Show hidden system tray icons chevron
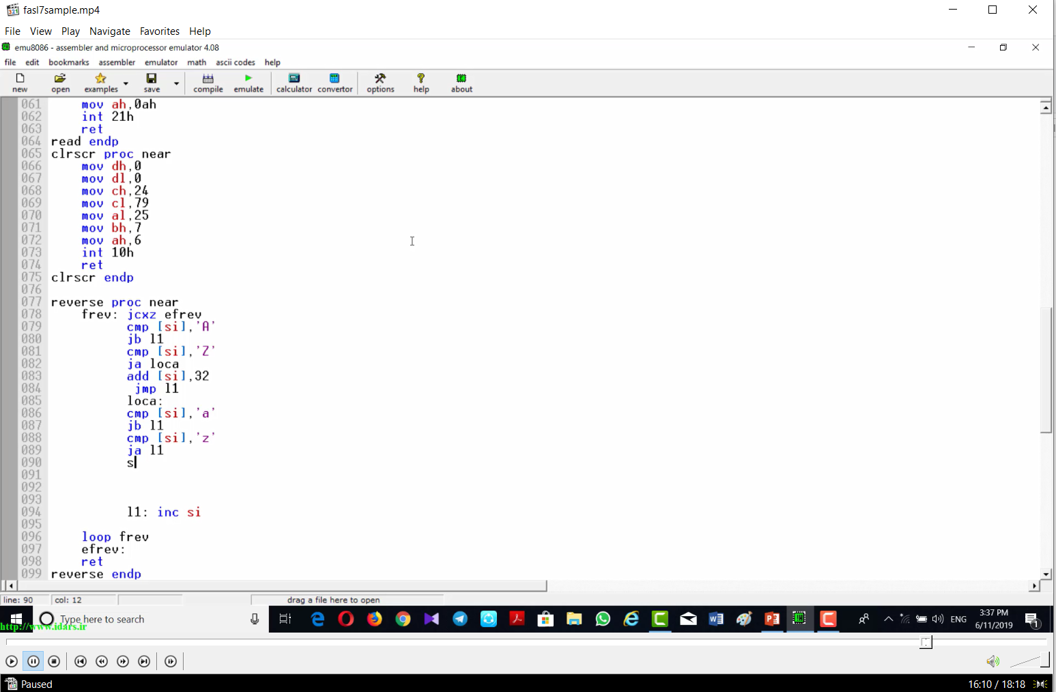 point(888,619)
